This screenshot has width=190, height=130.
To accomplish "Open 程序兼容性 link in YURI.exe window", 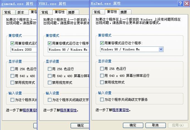I will point(68,110).
